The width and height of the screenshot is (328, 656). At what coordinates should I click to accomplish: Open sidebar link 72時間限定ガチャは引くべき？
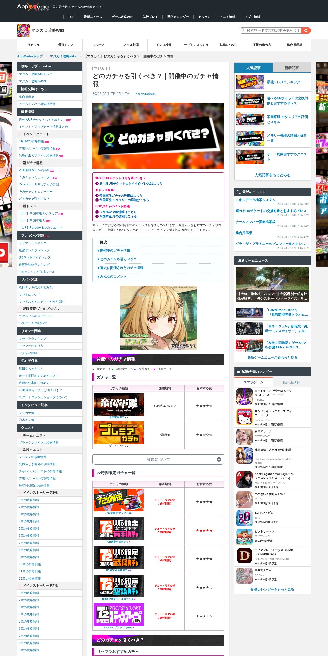pos(40,390)
